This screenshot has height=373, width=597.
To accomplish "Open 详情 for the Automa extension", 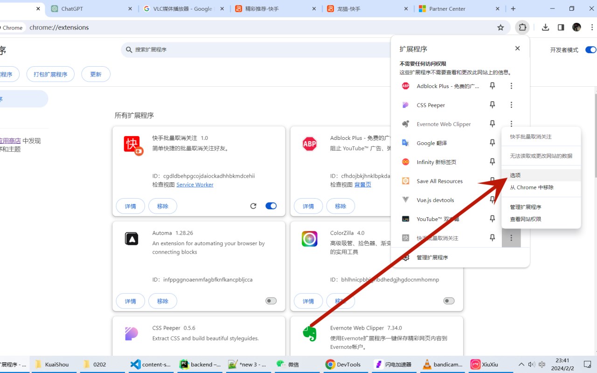I will point(131,301).
